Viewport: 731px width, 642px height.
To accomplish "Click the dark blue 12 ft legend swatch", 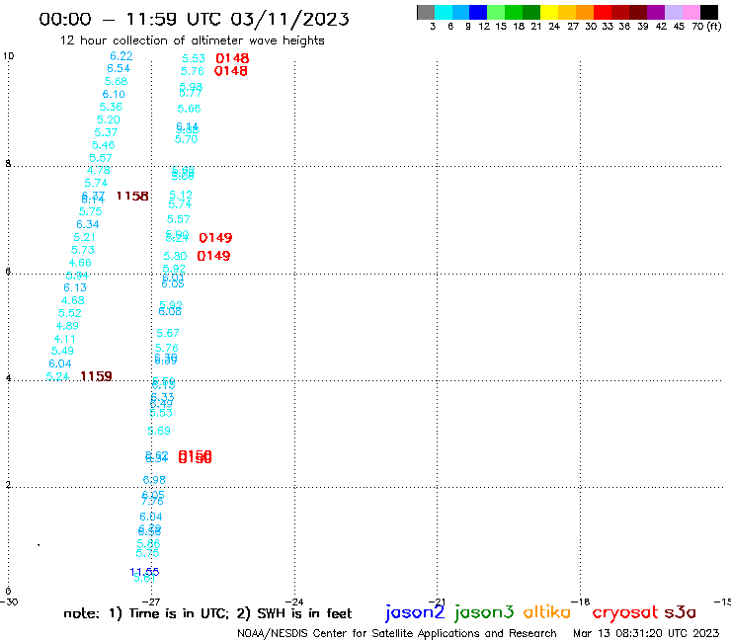I will [478, 12].
